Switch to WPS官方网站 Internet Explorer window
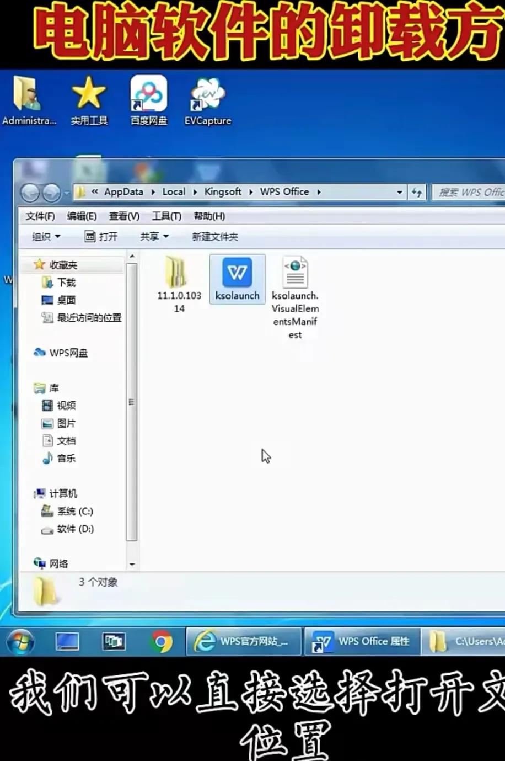This screenshot has width=505, height=761. point(243,642)
